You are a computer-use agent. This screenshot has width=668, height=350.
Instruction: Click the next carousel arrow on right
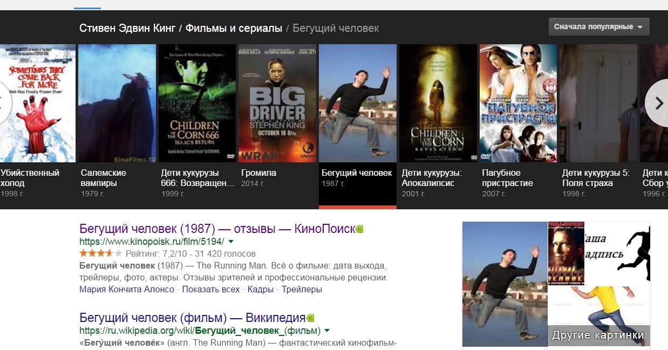[657, 103]
